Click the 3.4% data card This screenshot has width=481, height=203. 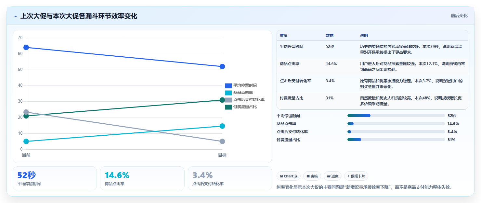(x=230, y=178)
